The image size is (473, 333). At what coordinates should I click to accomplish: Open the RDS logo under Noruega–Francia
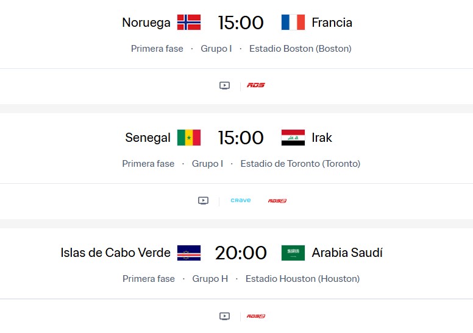(256, 85)
